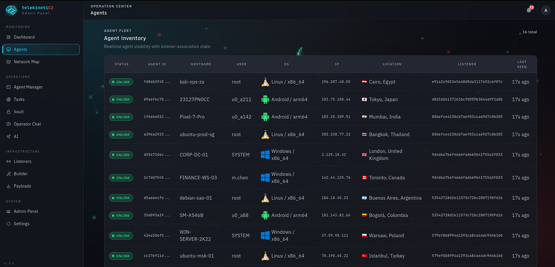Click the '16 total' agent count

[530, 32]
